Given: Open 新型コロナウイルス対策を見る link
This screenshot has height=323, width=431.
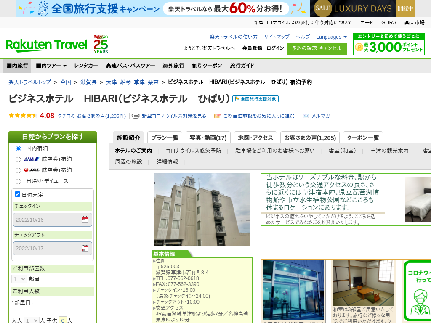Looking at the screenshot, I should coord(174,116).
